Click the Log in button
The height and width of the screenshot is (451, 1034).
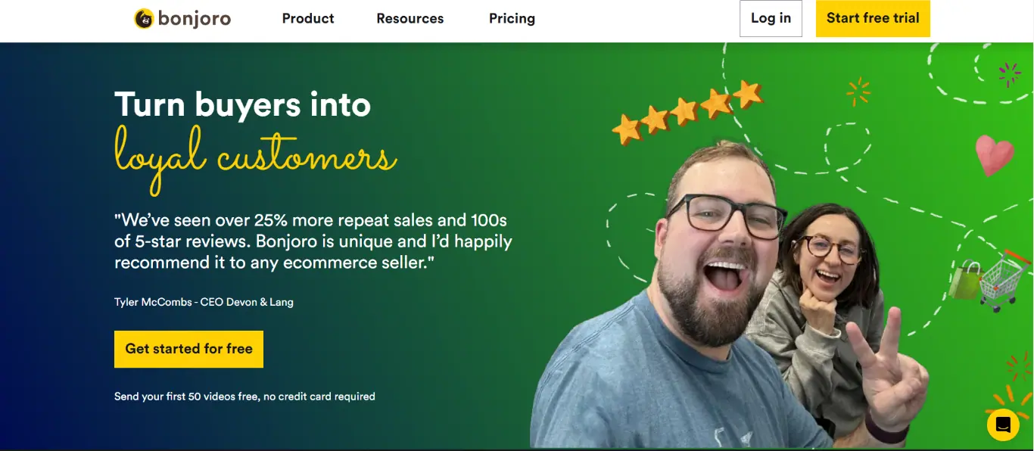coord(771,19)
